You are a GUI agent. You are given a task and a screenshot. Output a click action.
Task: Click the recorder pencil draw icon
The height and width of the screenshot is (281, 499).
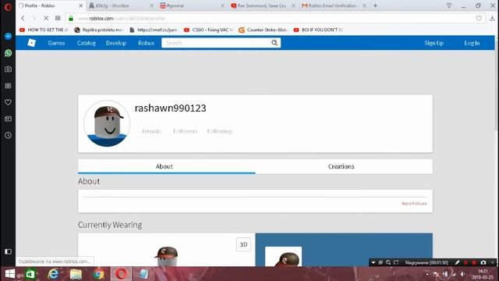[x=458, y=262]
